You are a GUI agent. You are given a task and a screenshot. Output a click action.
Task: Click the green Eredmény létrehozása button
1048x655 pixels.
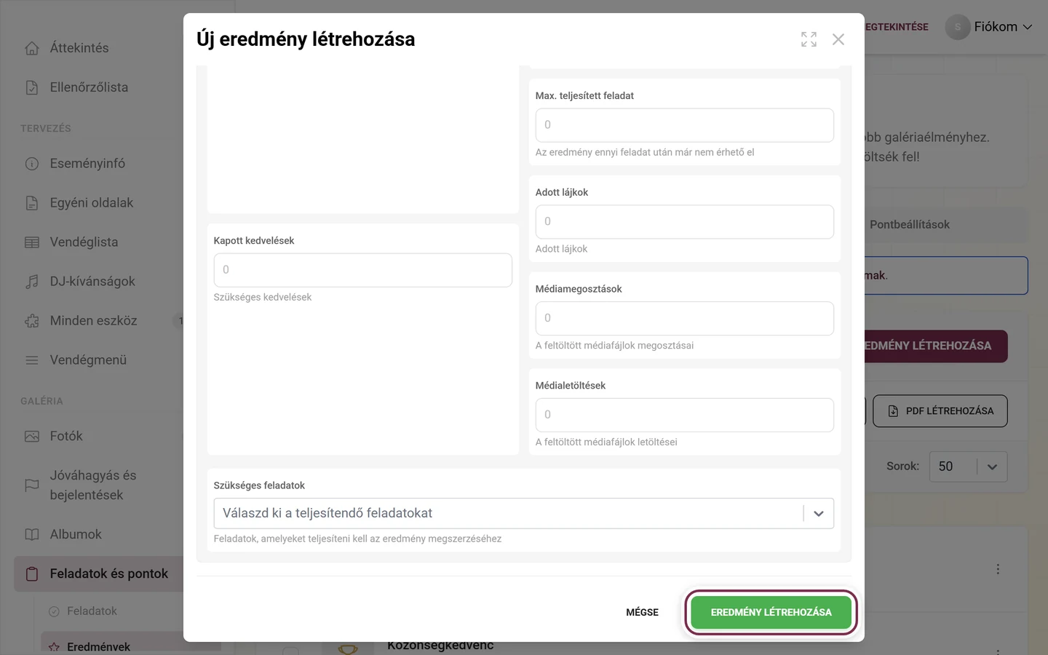(771, 613)
